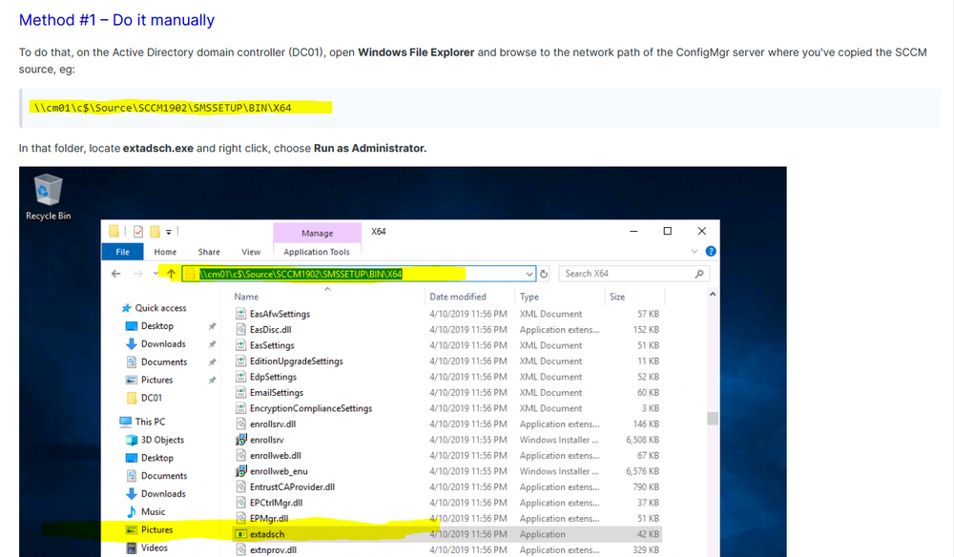This screenshot has height=557, width=954.
Task: Select the EncryptionComplianceSettings file icon
Action: pos(241,408)
